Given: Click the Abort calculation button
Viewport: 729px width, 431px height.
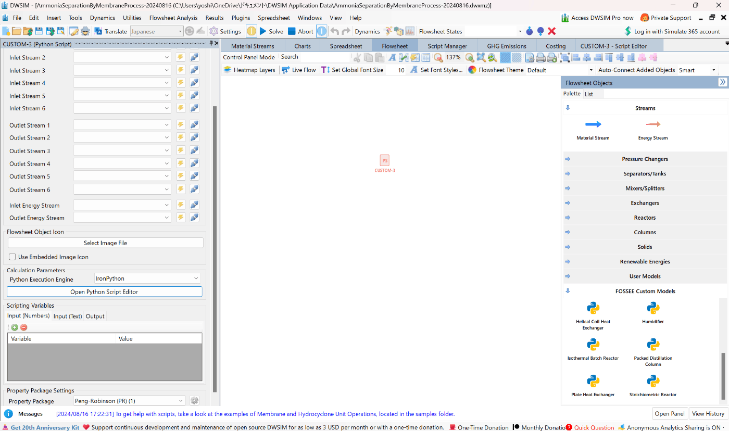Looking at the screenshot, I should (x=300, y=31).
